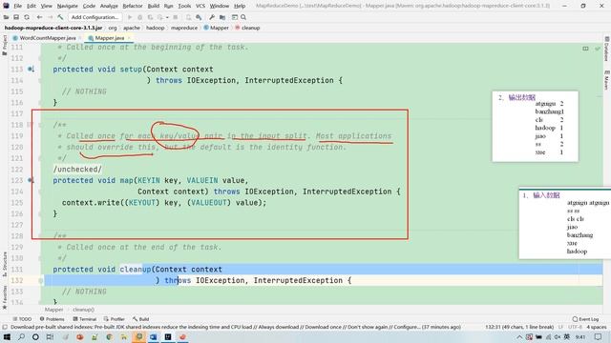Click context.write statement on line 125
Image resolution: width=611 pixels, height=343 pixels.
click(164, 203)
